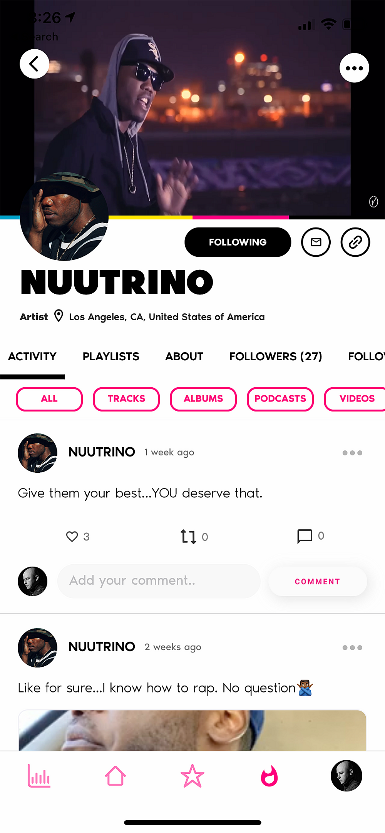Open comments on the first post
The height and width of the screenshot is (833, 385).
pos(305,536)
